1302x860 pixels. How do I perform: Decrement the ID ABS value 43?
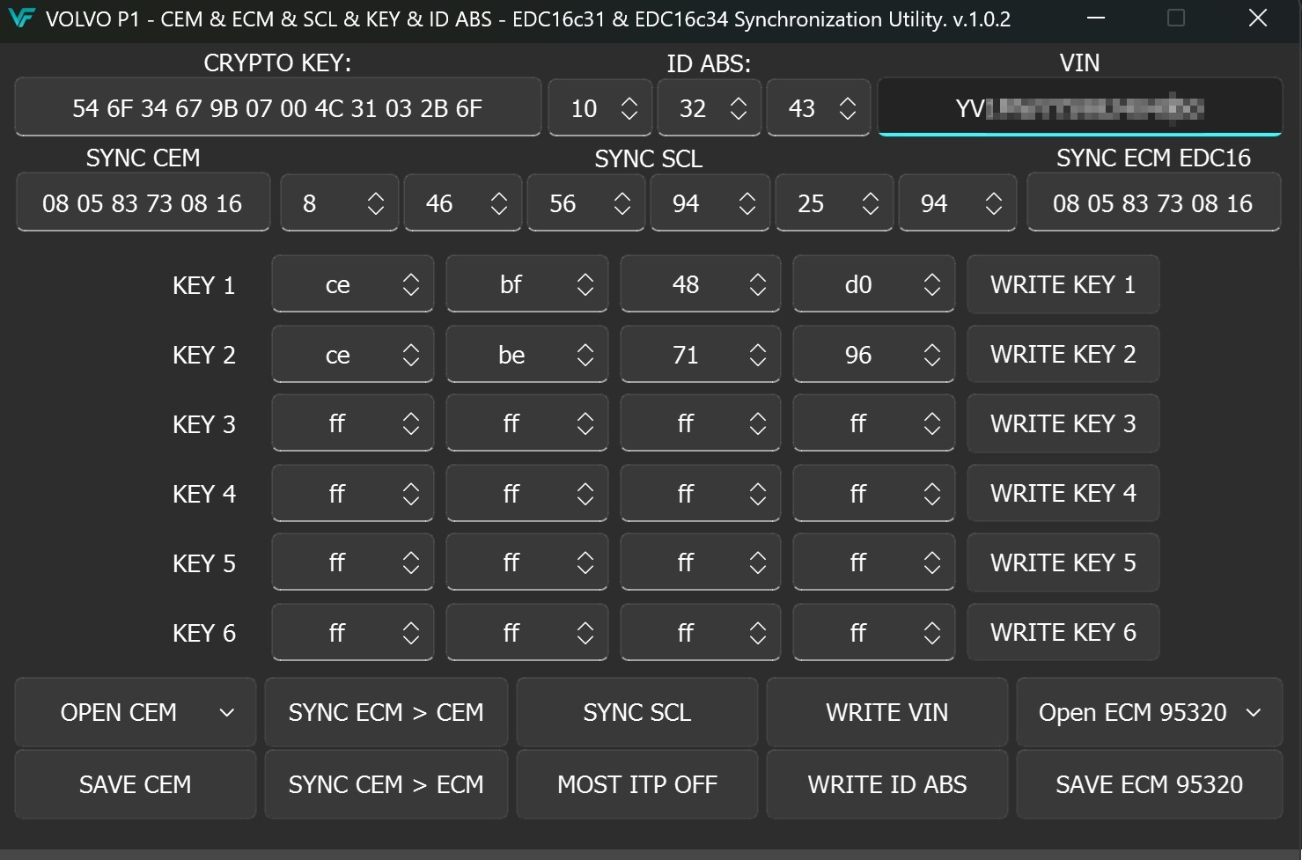[846, 117]
